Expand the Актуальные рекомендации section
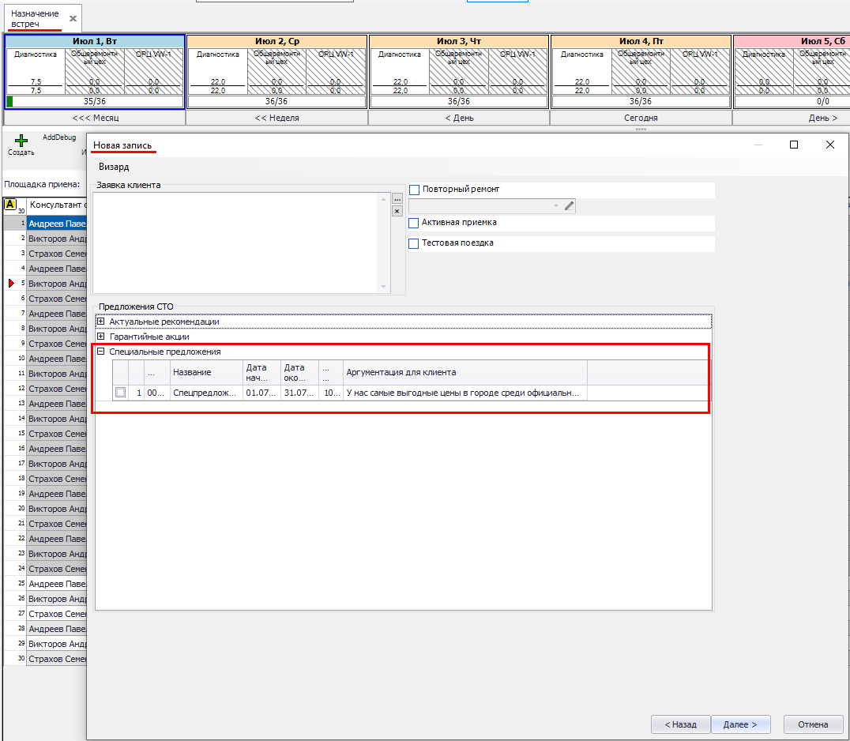 coord(100,322)
